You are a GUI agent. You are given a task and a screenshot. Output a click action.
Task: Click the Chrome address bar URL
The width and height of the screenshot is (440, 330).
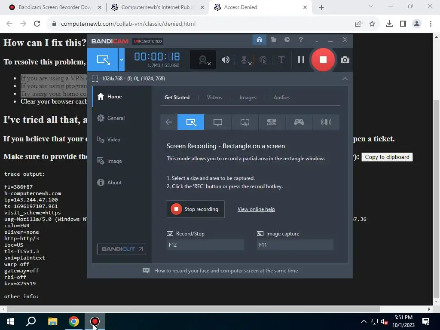tap(128, 24)
